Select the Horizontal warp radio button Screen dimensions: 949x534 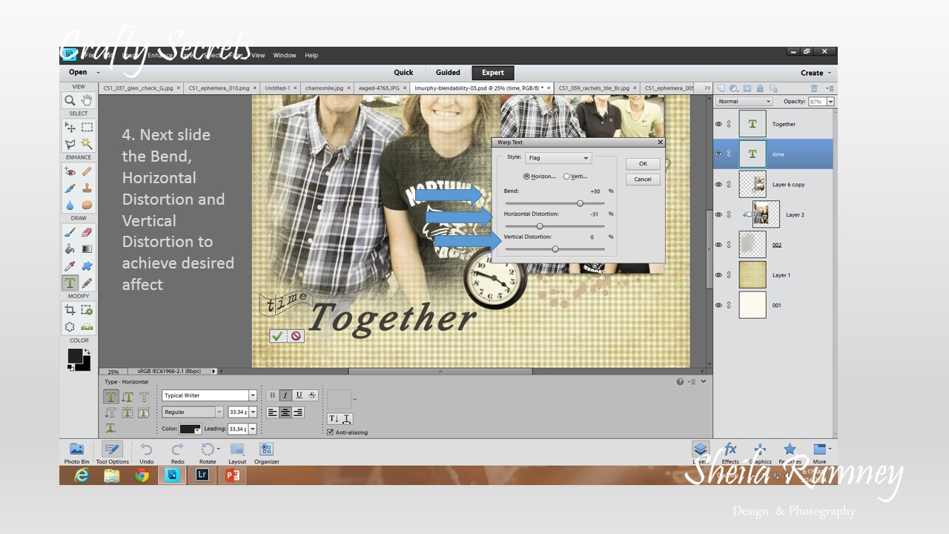point(526,177)
